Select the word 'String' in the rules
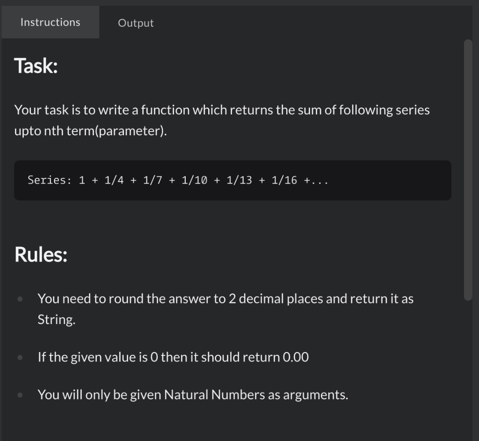 pyautogui.click(x=52, y=319)
